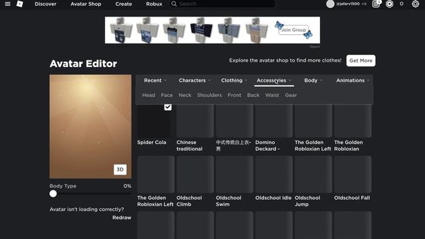
Task: Expand the Characters dropdown tab
Action: click(195, 80)
